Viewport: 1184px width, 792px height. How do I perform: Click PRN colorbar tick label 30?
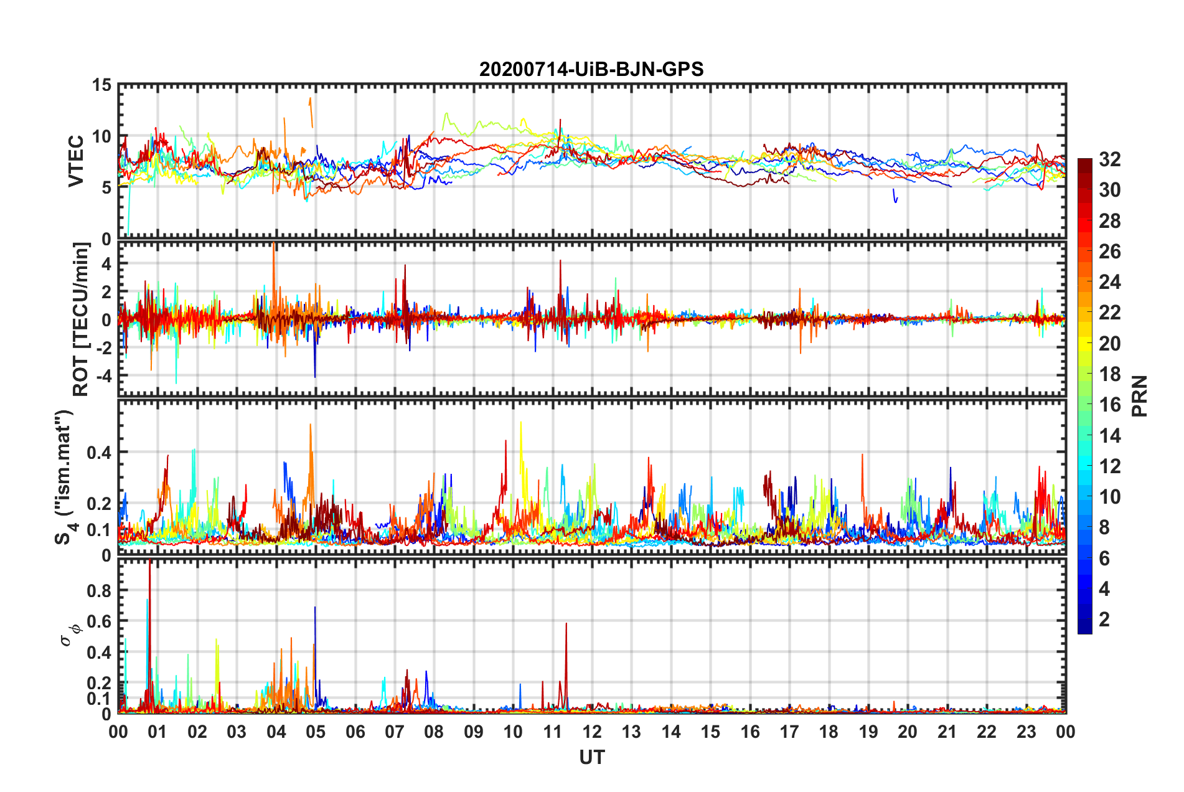click(x=1110, y=189)
